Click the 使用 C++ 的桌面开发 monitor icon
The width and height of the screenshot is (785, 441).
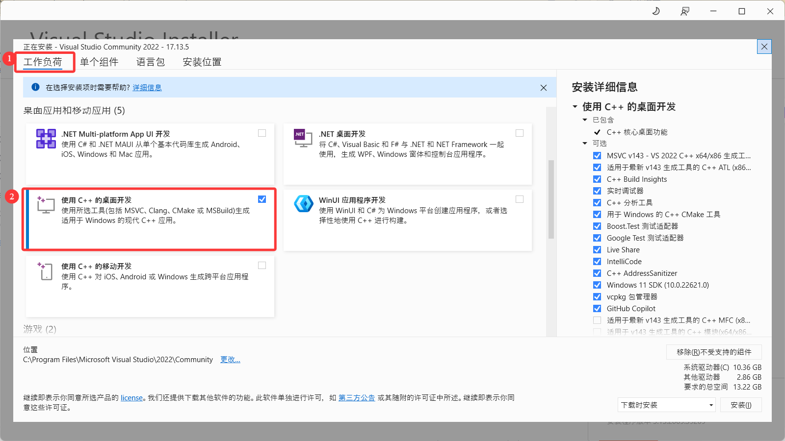pos(45,205)
